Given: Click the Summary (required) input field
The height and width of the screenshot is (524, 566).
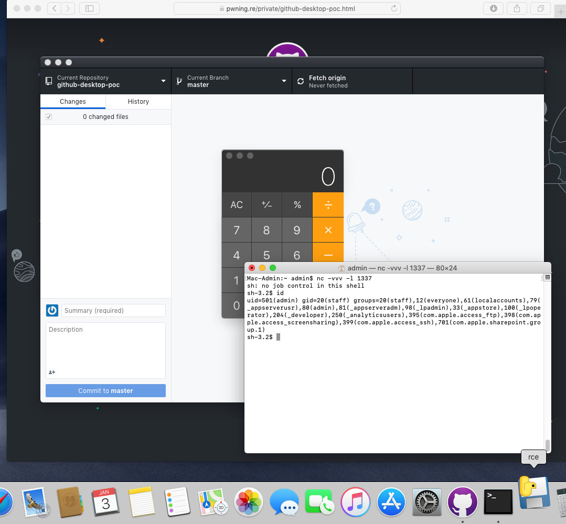Looking at the screenshot, I should point(113,311).
